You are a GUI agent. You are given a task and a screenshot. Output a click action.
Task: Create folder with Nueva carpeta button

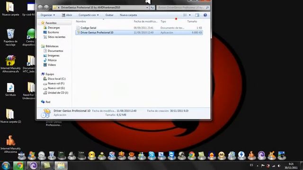(128, 15)
